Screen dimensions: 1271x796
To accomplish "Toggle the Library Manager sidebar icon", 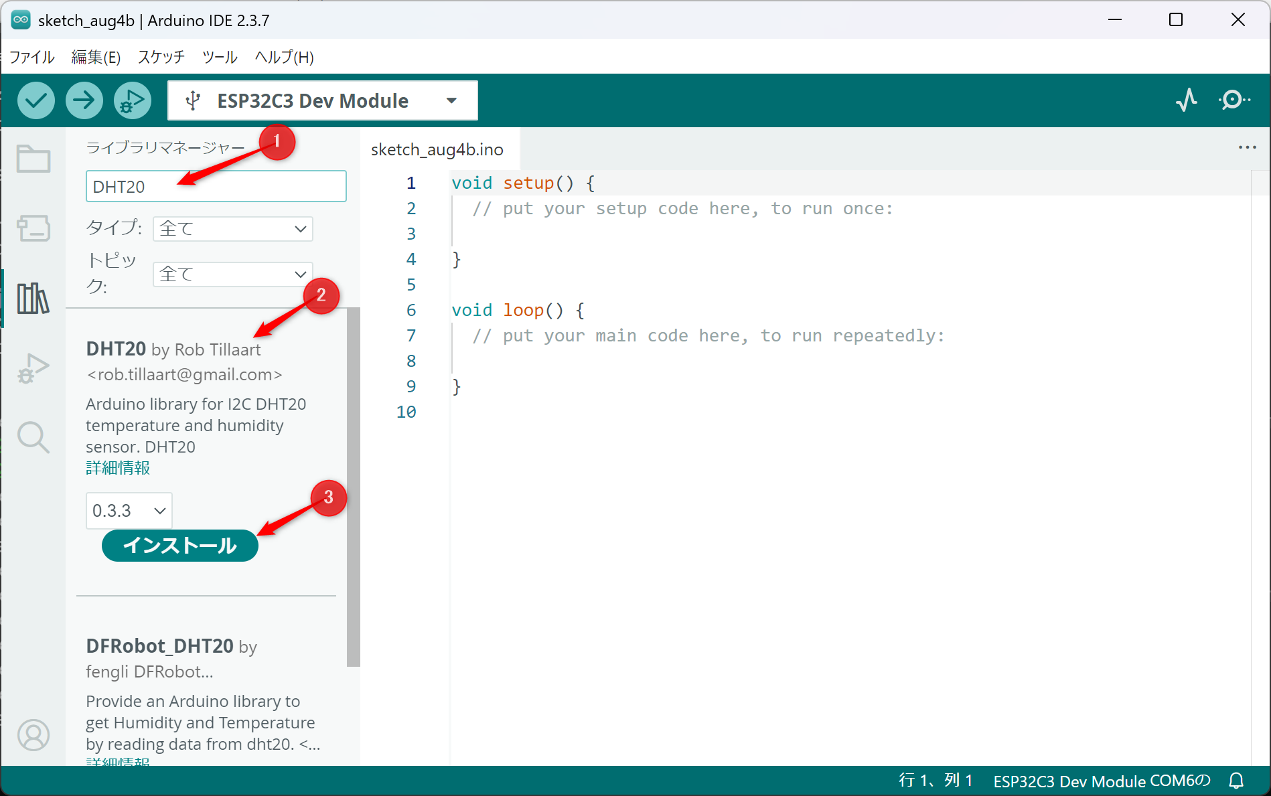I will click(33, 298).
